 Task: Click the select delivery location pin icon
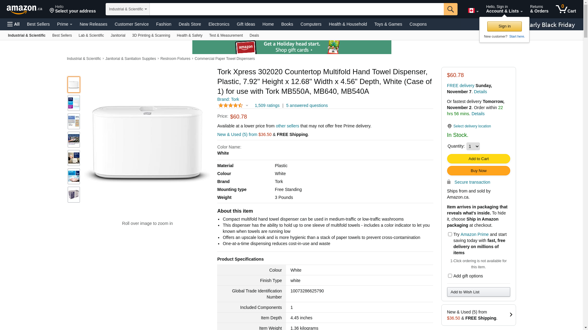(x=449, y=126)
